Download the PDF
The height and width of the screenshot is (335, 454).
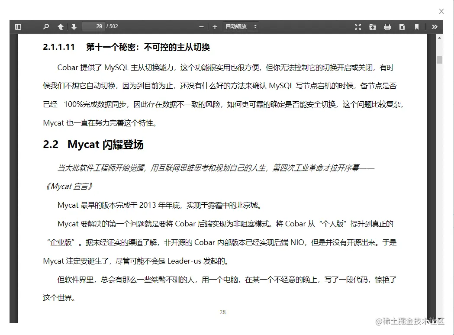pyautogui.click(x=402, y=26)
